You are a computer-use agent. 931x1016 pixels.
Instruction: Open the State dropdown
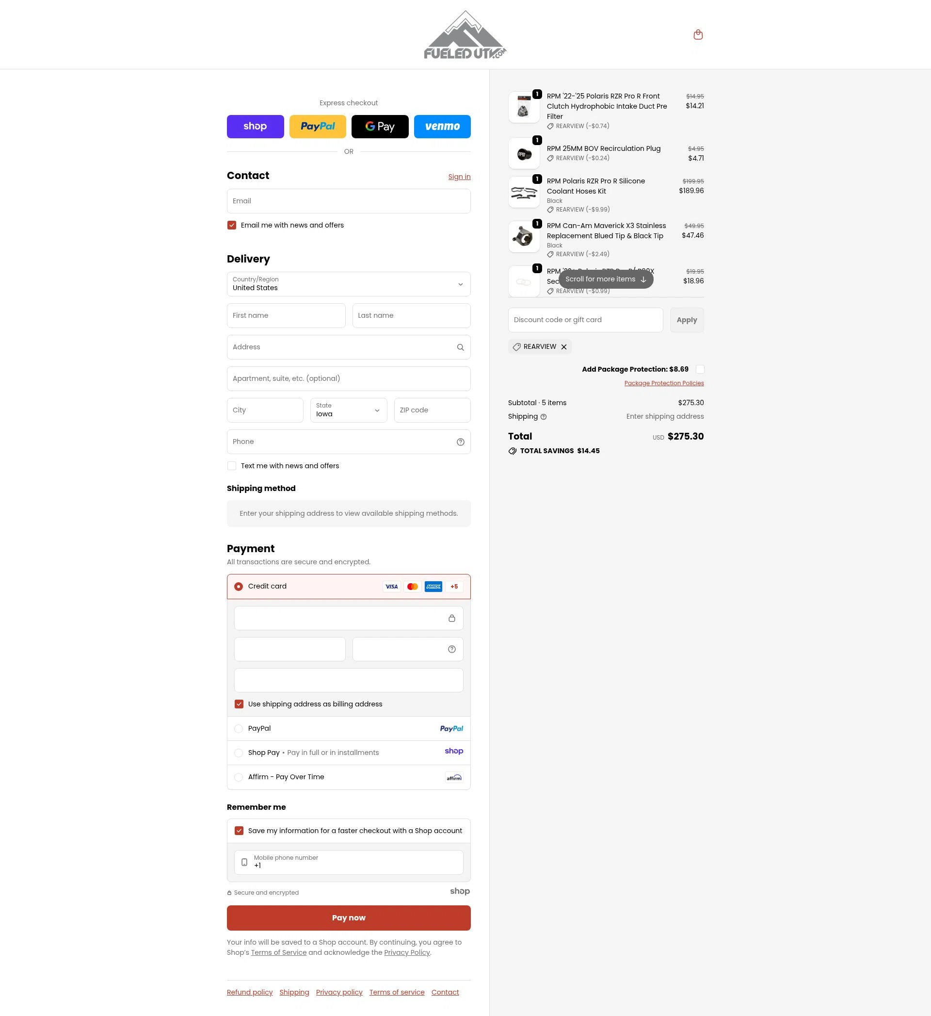click(x=349, y=410)
